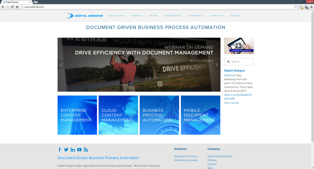Click the browser forward arrow
Image resolution: width=314 pixels, height=169 pixels.
(x=7, y=7)
